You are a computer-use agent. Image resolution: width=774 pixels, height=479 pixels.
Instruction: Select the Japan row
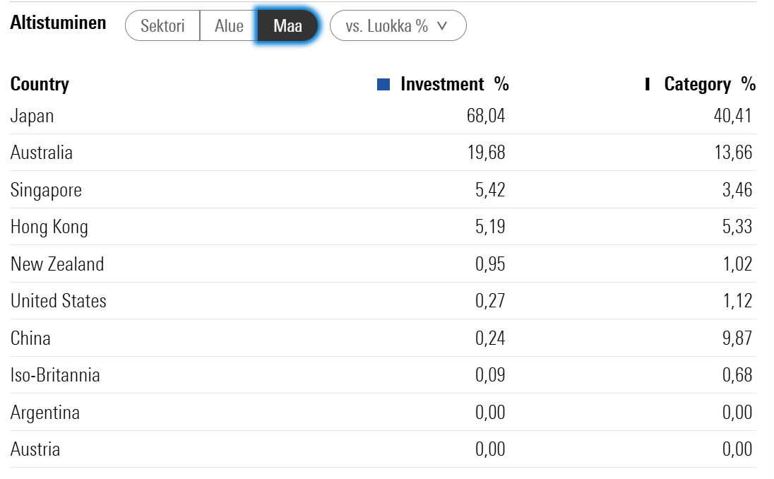383,116
